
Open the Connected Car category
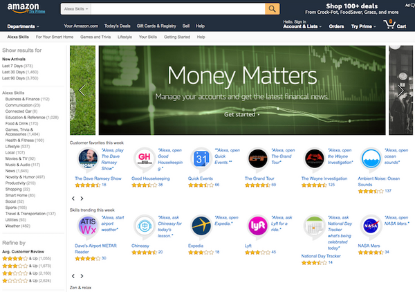tap(21, 111)
